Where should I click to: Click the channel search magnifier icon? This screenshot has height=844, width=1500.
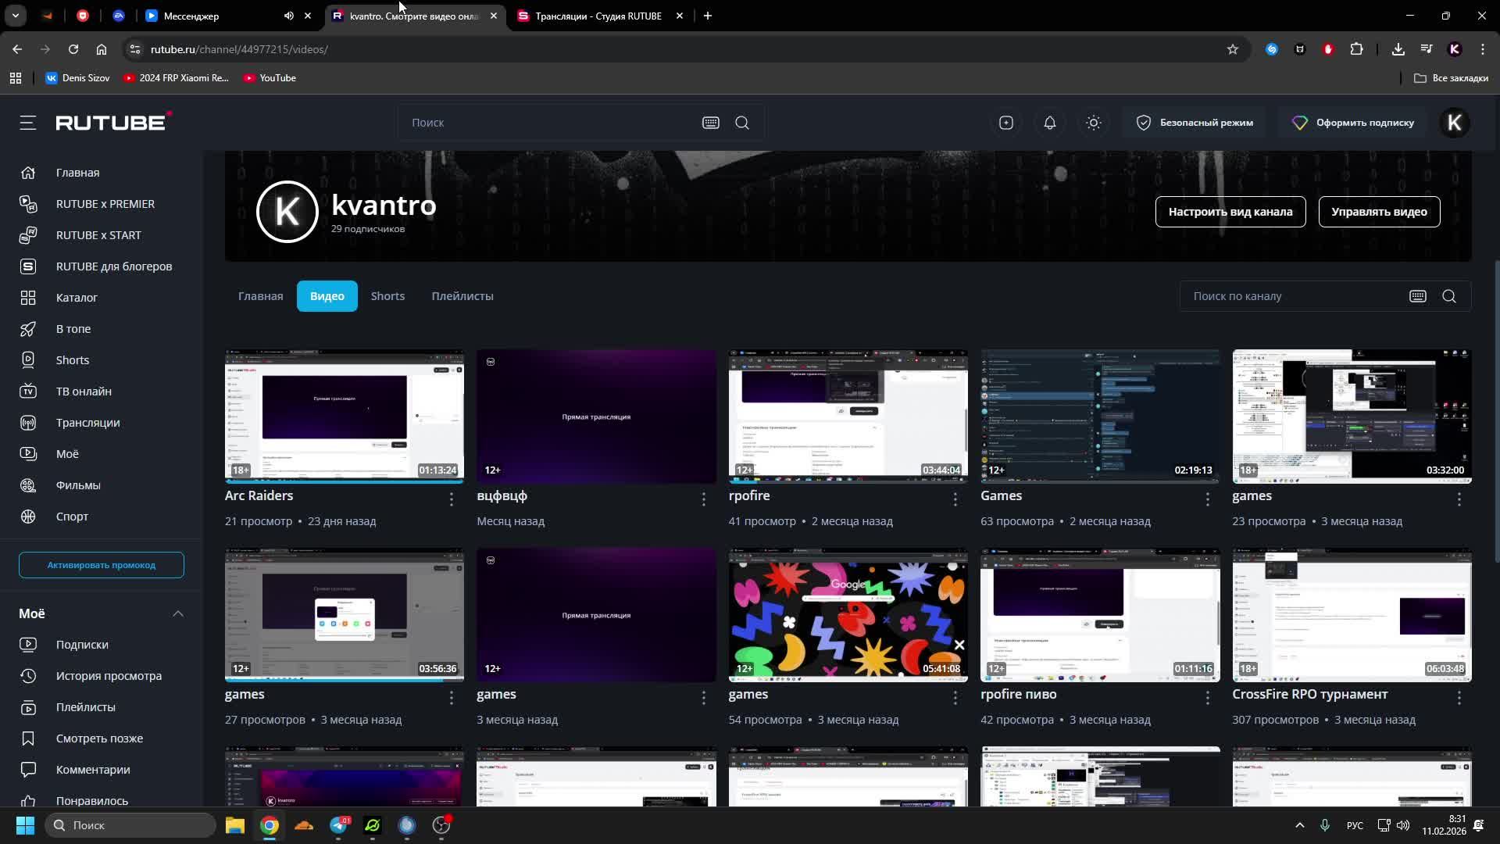(x=1449, y=296)
